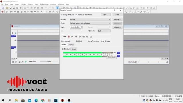Click the red Record button in the transport toolbar
Viewport: 183px width, 103px height.
3,12
